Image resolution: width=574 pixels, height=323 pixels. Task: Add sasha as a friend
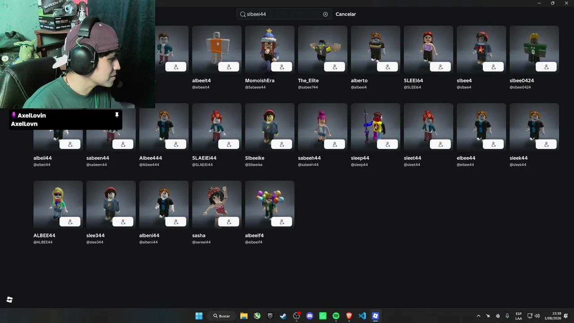229,222
